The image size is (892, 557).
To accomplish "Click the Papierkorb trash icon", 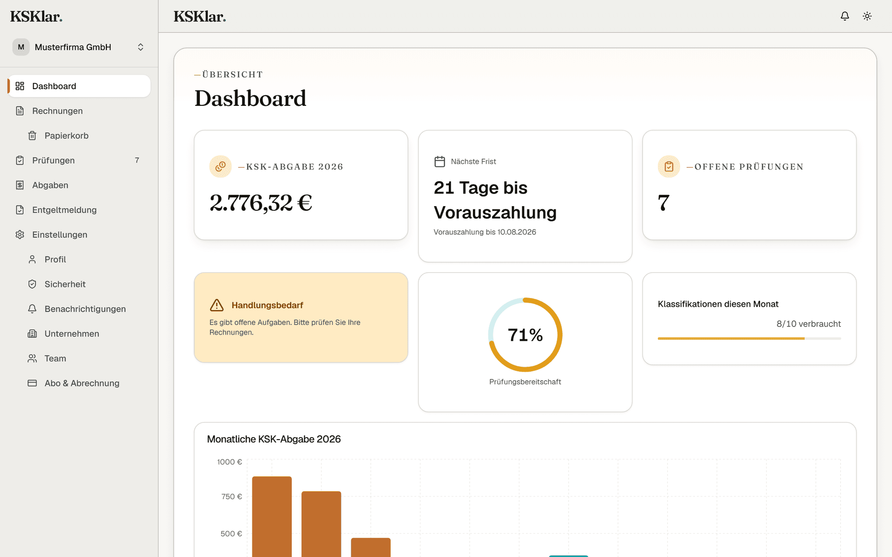I will (x=32, y=136).
